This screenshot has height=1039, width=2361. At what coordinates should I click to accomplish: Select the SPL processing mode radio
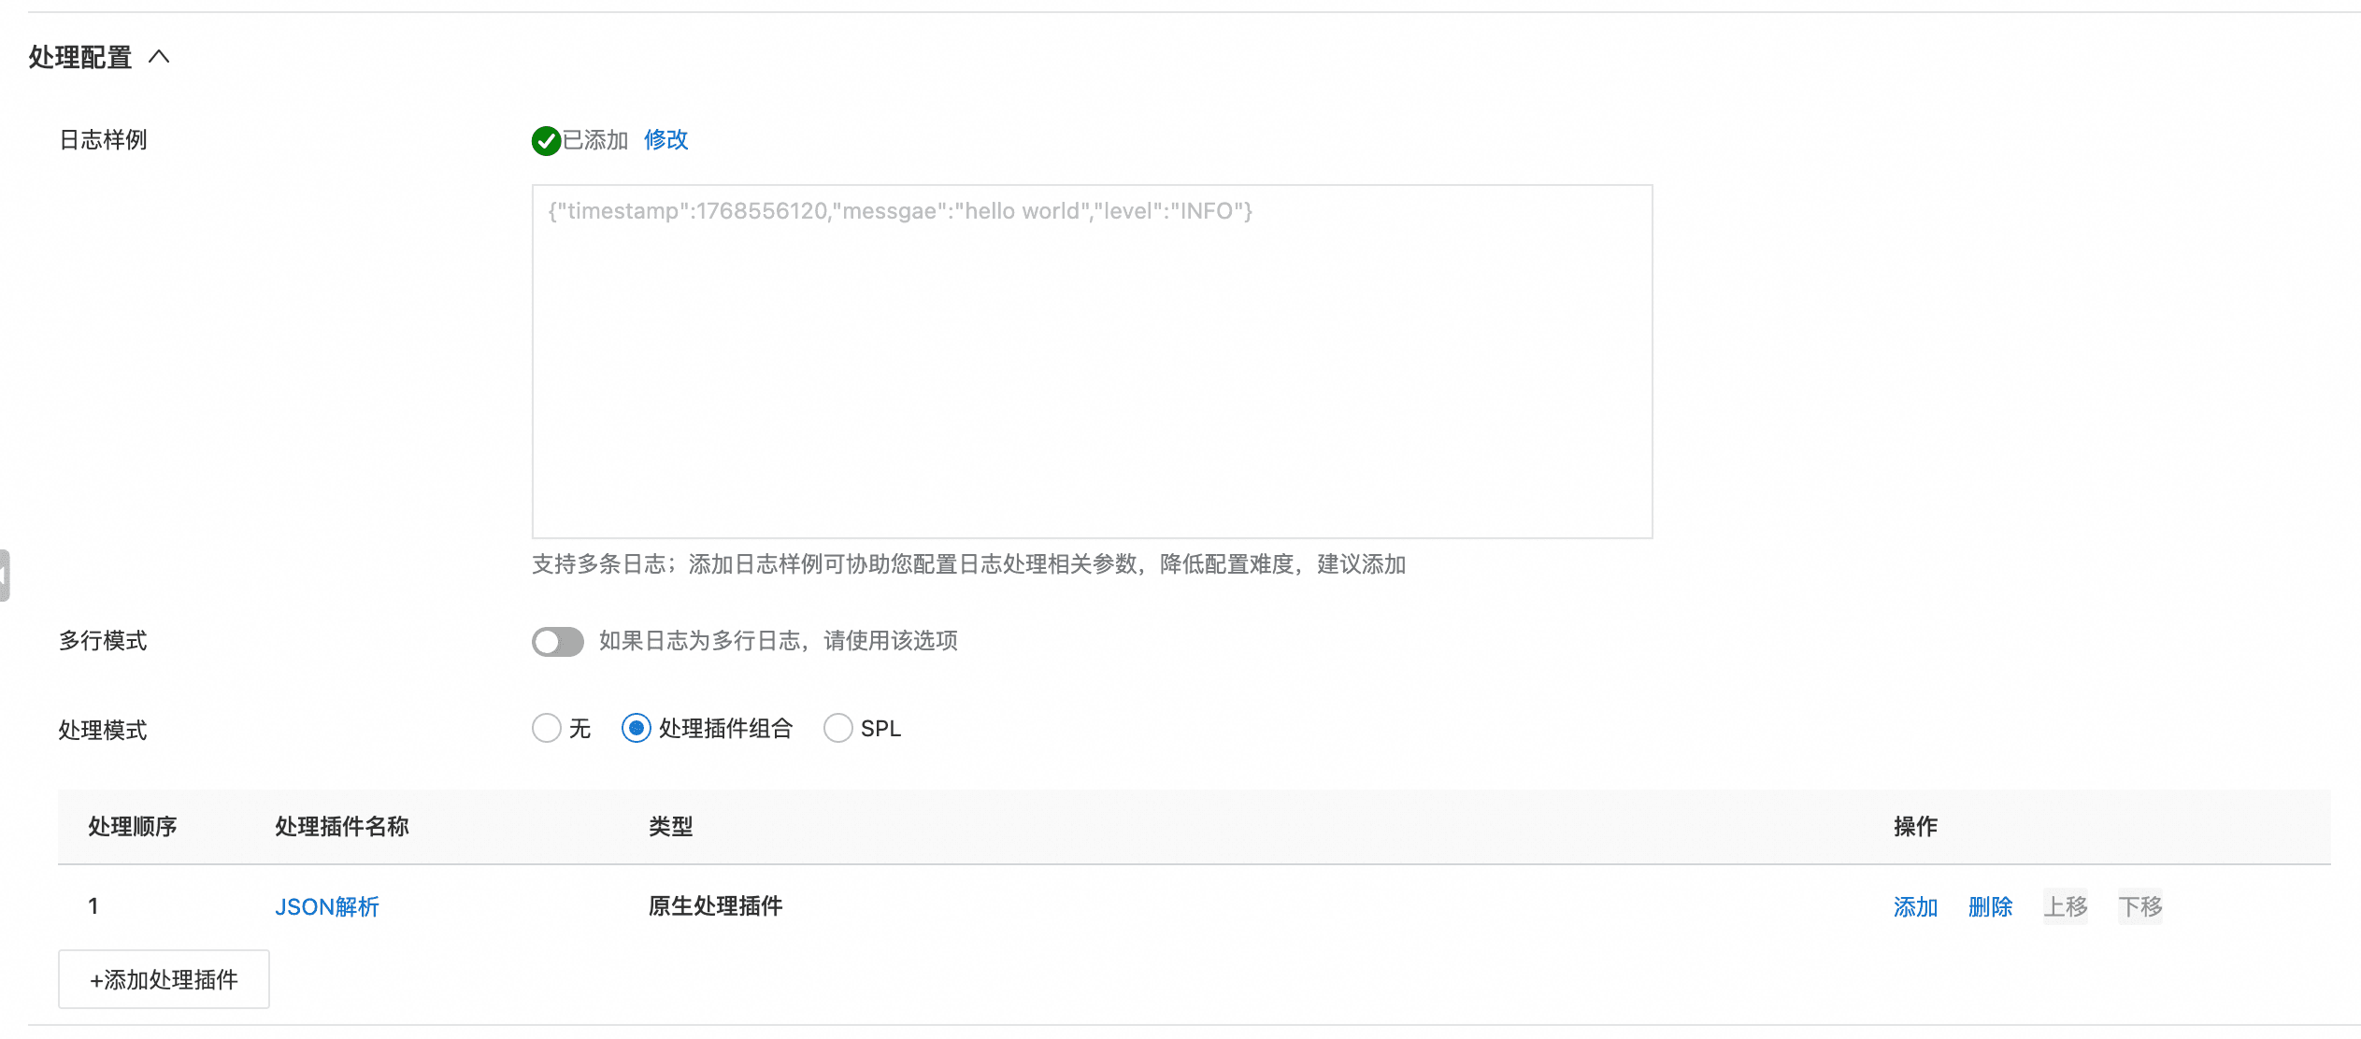[838, 729]
